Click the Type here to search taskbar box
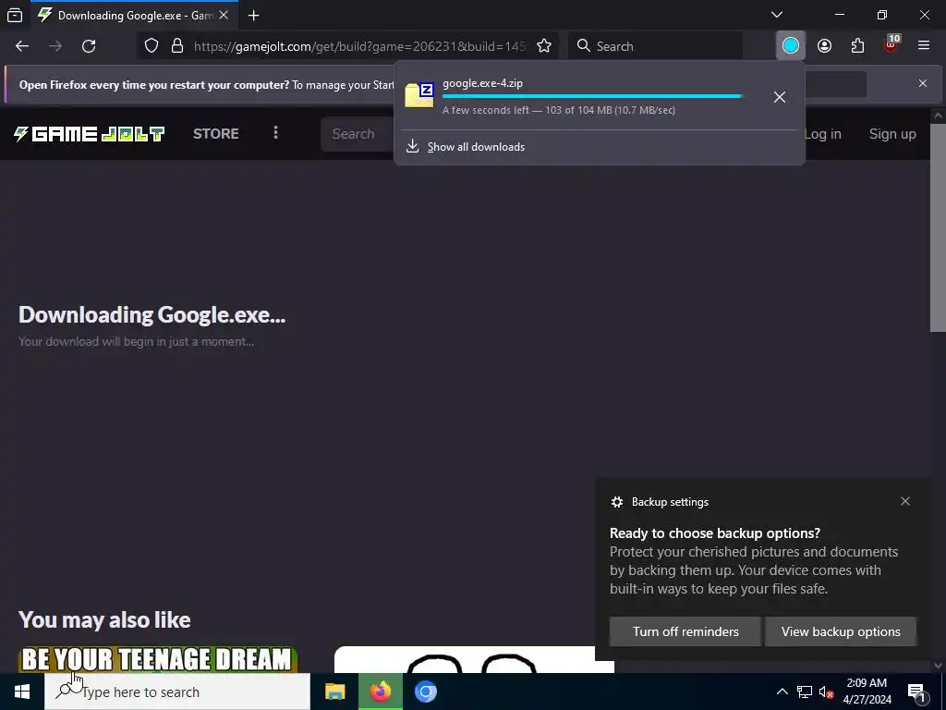This screenshot has height=710, width=946. pyautogui.click(x=177, y=692)
